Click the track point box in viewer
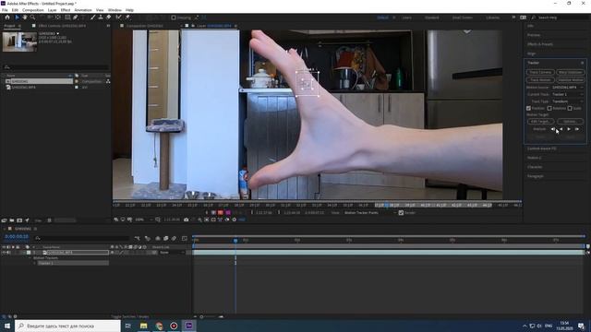The width and height of the screenshot is (591, 332). [307, 84]
